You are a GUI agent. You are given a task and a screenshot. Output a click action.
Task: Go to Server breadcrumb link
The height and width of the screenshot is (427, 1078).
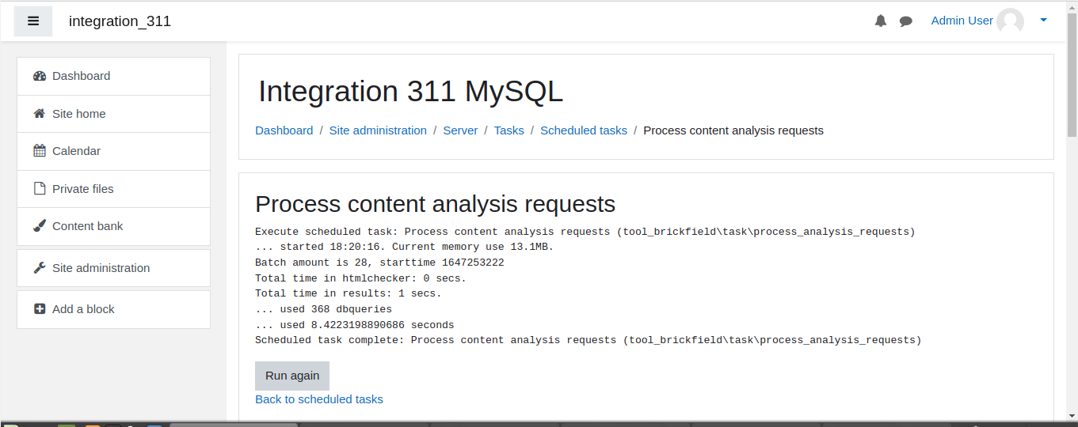(460, 130)
